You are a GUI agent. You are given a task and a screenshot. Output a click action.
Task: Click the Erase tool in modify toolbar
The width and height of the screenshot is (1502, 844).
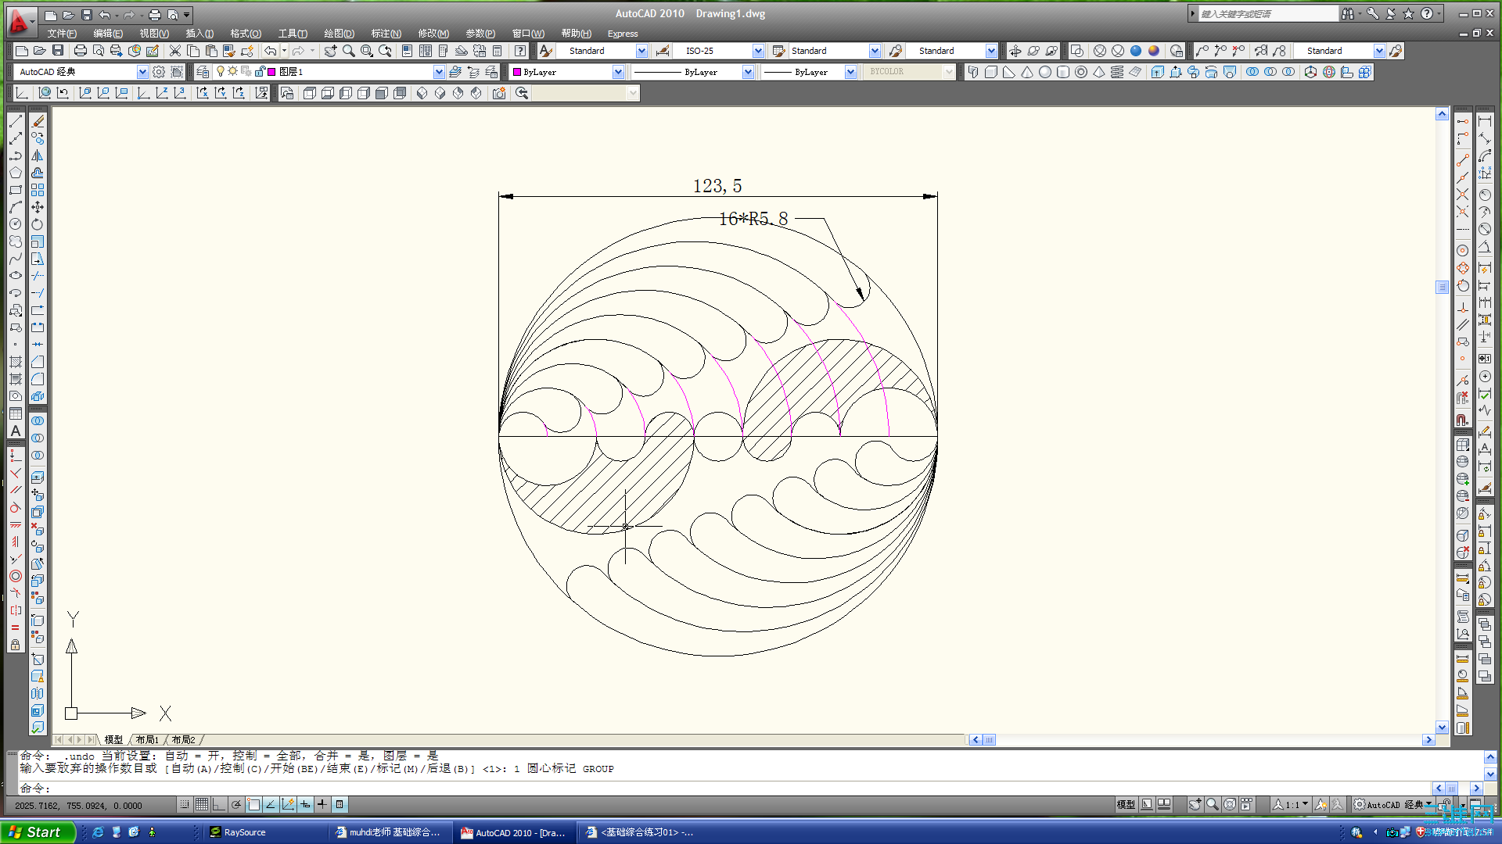(38, 121)
